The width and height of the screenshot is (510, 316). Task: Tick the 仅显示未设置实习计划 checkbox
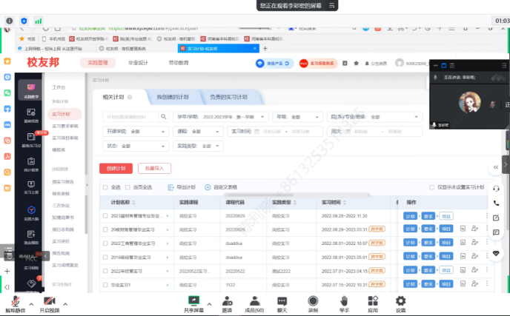point(432,187)
